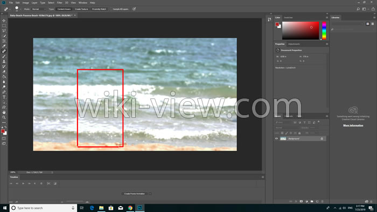Image resolution: width=377 pixels, height=212 pixels.
Task: Open File Explorer from the taskbar
Action: click(x=101, y=208)
